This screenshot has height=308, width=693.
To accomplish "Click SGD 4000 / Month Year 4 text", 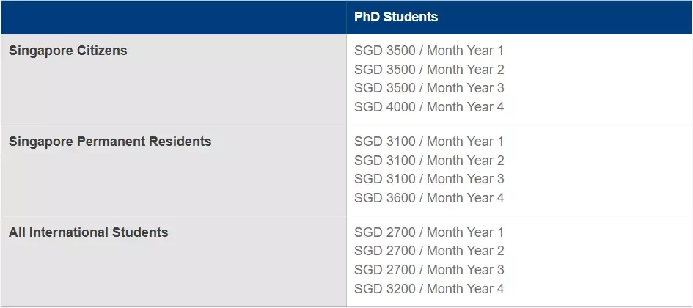I will click(429, 107).
